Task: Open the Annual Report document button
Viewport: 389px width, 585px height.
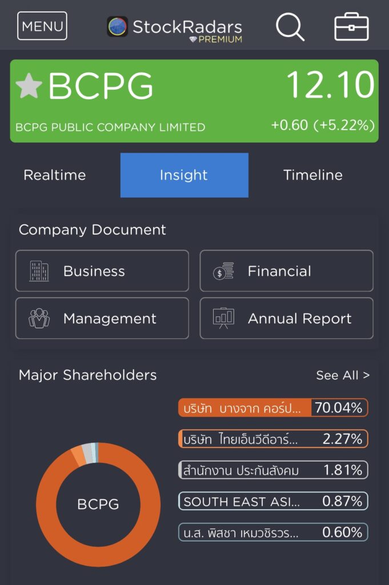Action: (x=286, y=318)
